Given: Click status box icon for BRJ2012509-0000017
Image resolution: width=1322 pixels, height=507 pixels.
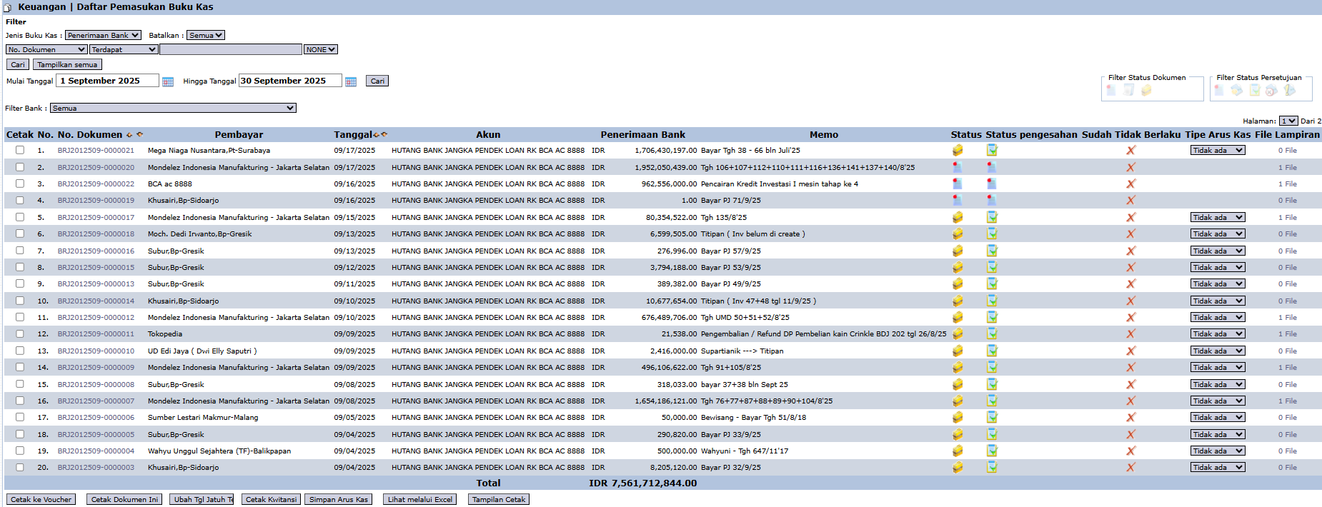Looking at the screenshot, I should [x=958, y=217].
